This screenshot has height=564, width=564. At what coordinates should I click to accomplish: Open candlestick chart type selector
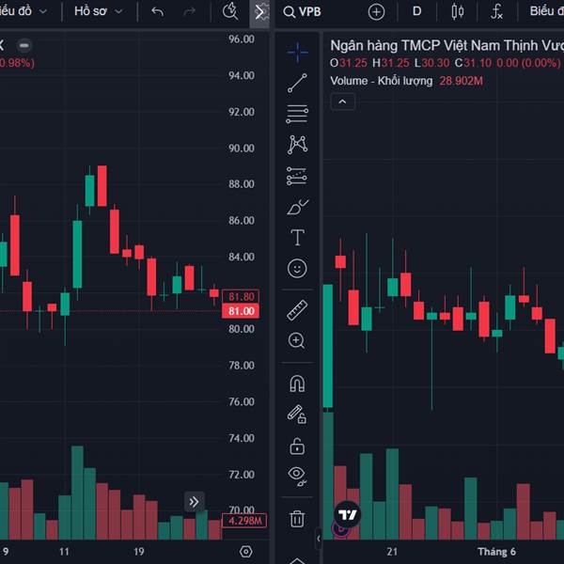point(458,11)
